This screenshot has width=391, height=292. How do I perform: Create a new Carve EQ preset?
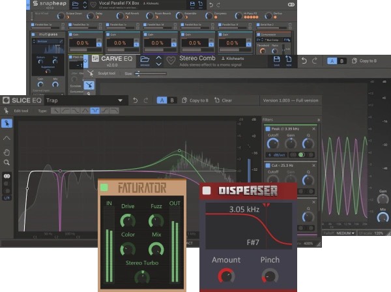point(289,60)
